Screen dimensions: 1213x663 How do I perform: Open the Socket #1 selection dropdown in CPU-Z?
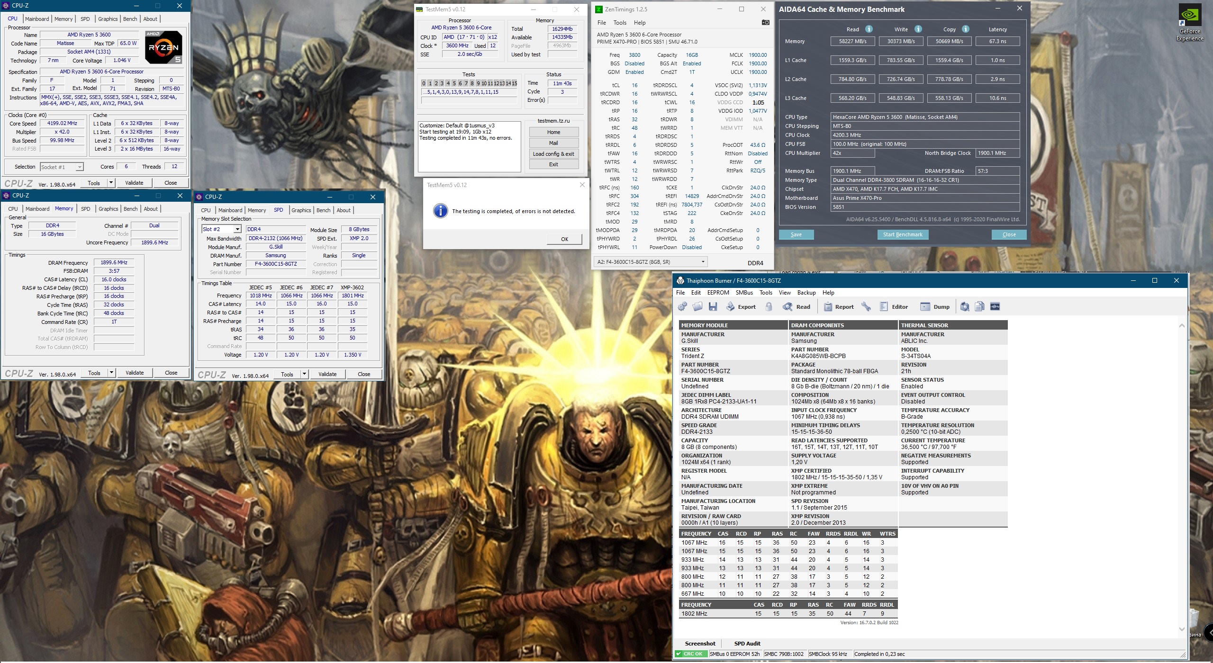pos(80,167)
